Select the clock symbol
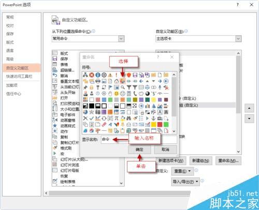 pos(98,94)
